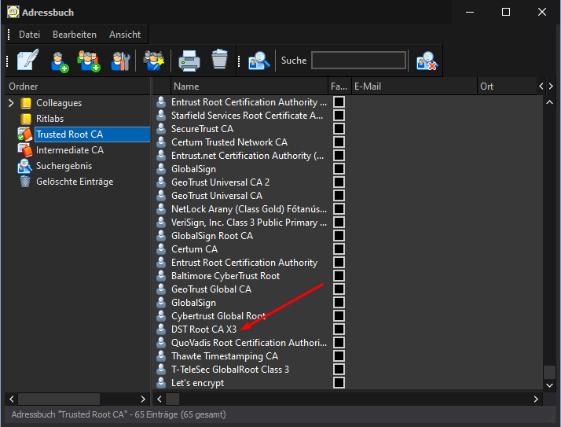Click the Colleagues folder icon
Screen dimensions: 561x427
[x=26, y=103]
